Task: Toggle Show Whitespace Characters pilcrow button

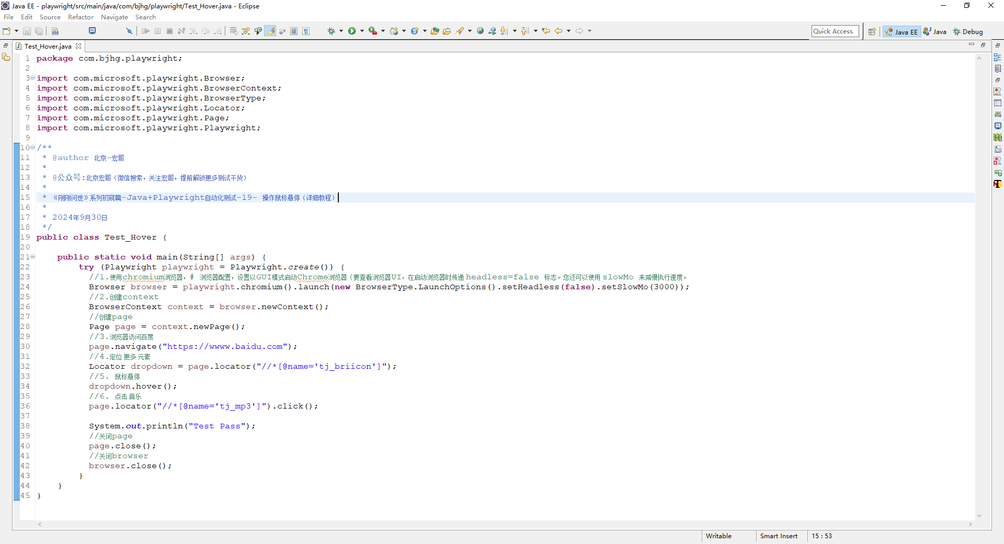Action: (306, 31)
